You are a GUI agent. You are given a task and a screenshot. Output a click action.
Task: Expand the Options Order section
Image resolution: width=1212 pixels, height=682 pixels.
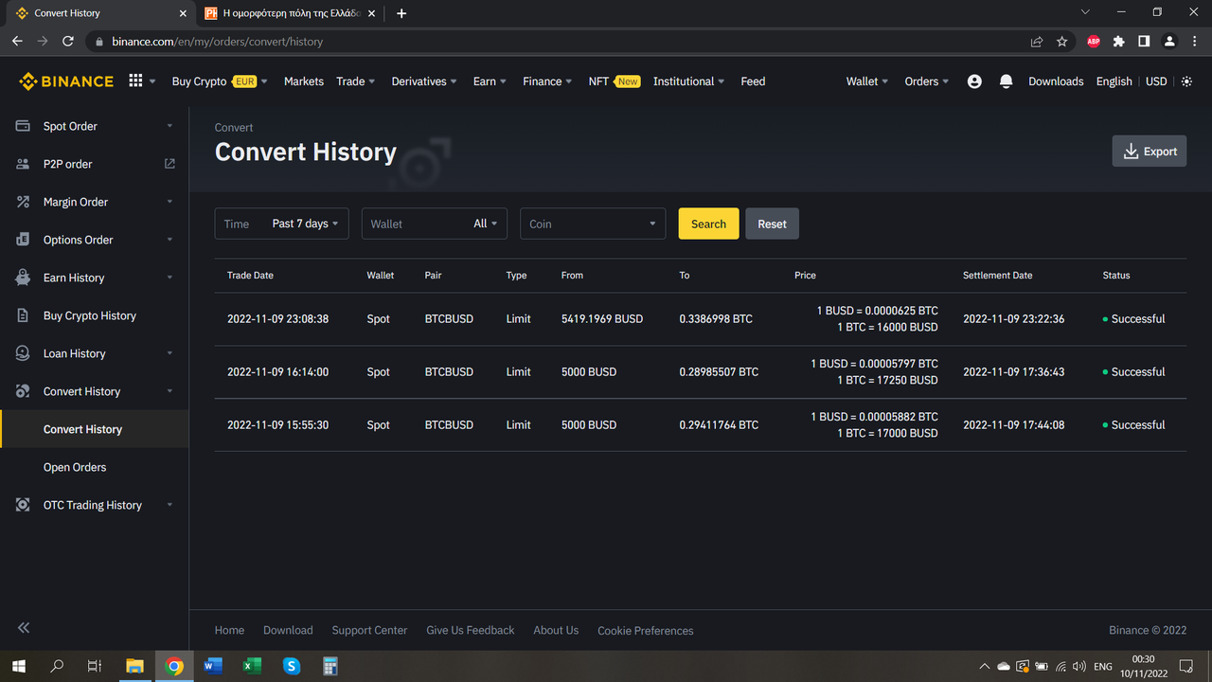coord(169,240)
